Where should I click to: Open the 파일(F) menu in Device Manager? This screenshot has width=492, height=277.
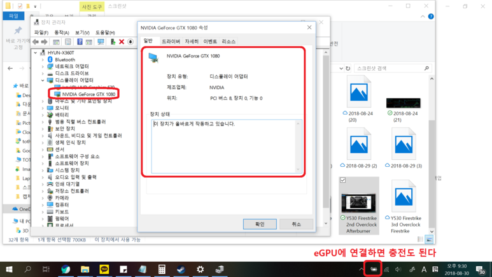(41, 32)
